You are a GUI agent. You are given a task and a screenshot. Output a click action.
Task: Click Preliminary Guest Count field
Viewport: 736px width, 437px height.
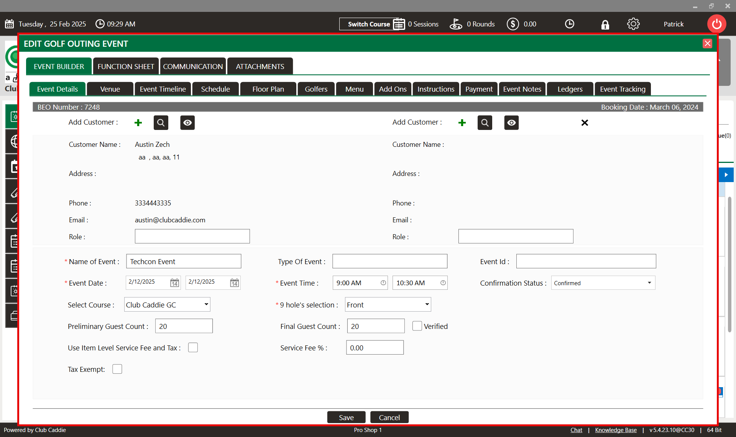point(184,326)
